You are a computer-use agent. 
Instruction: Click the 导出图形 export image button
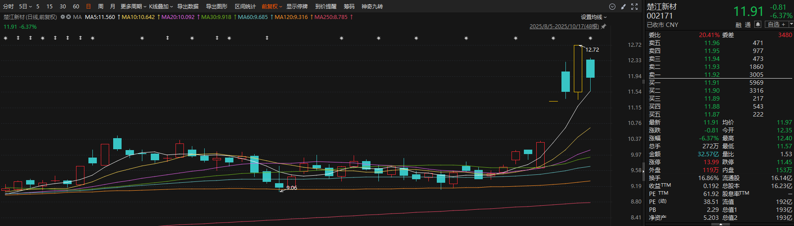(217, 7)
